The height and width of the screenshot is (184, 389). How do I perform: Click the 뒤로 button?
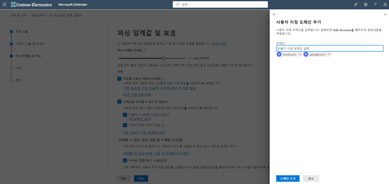pyautogui.click(x=124, y=179)
